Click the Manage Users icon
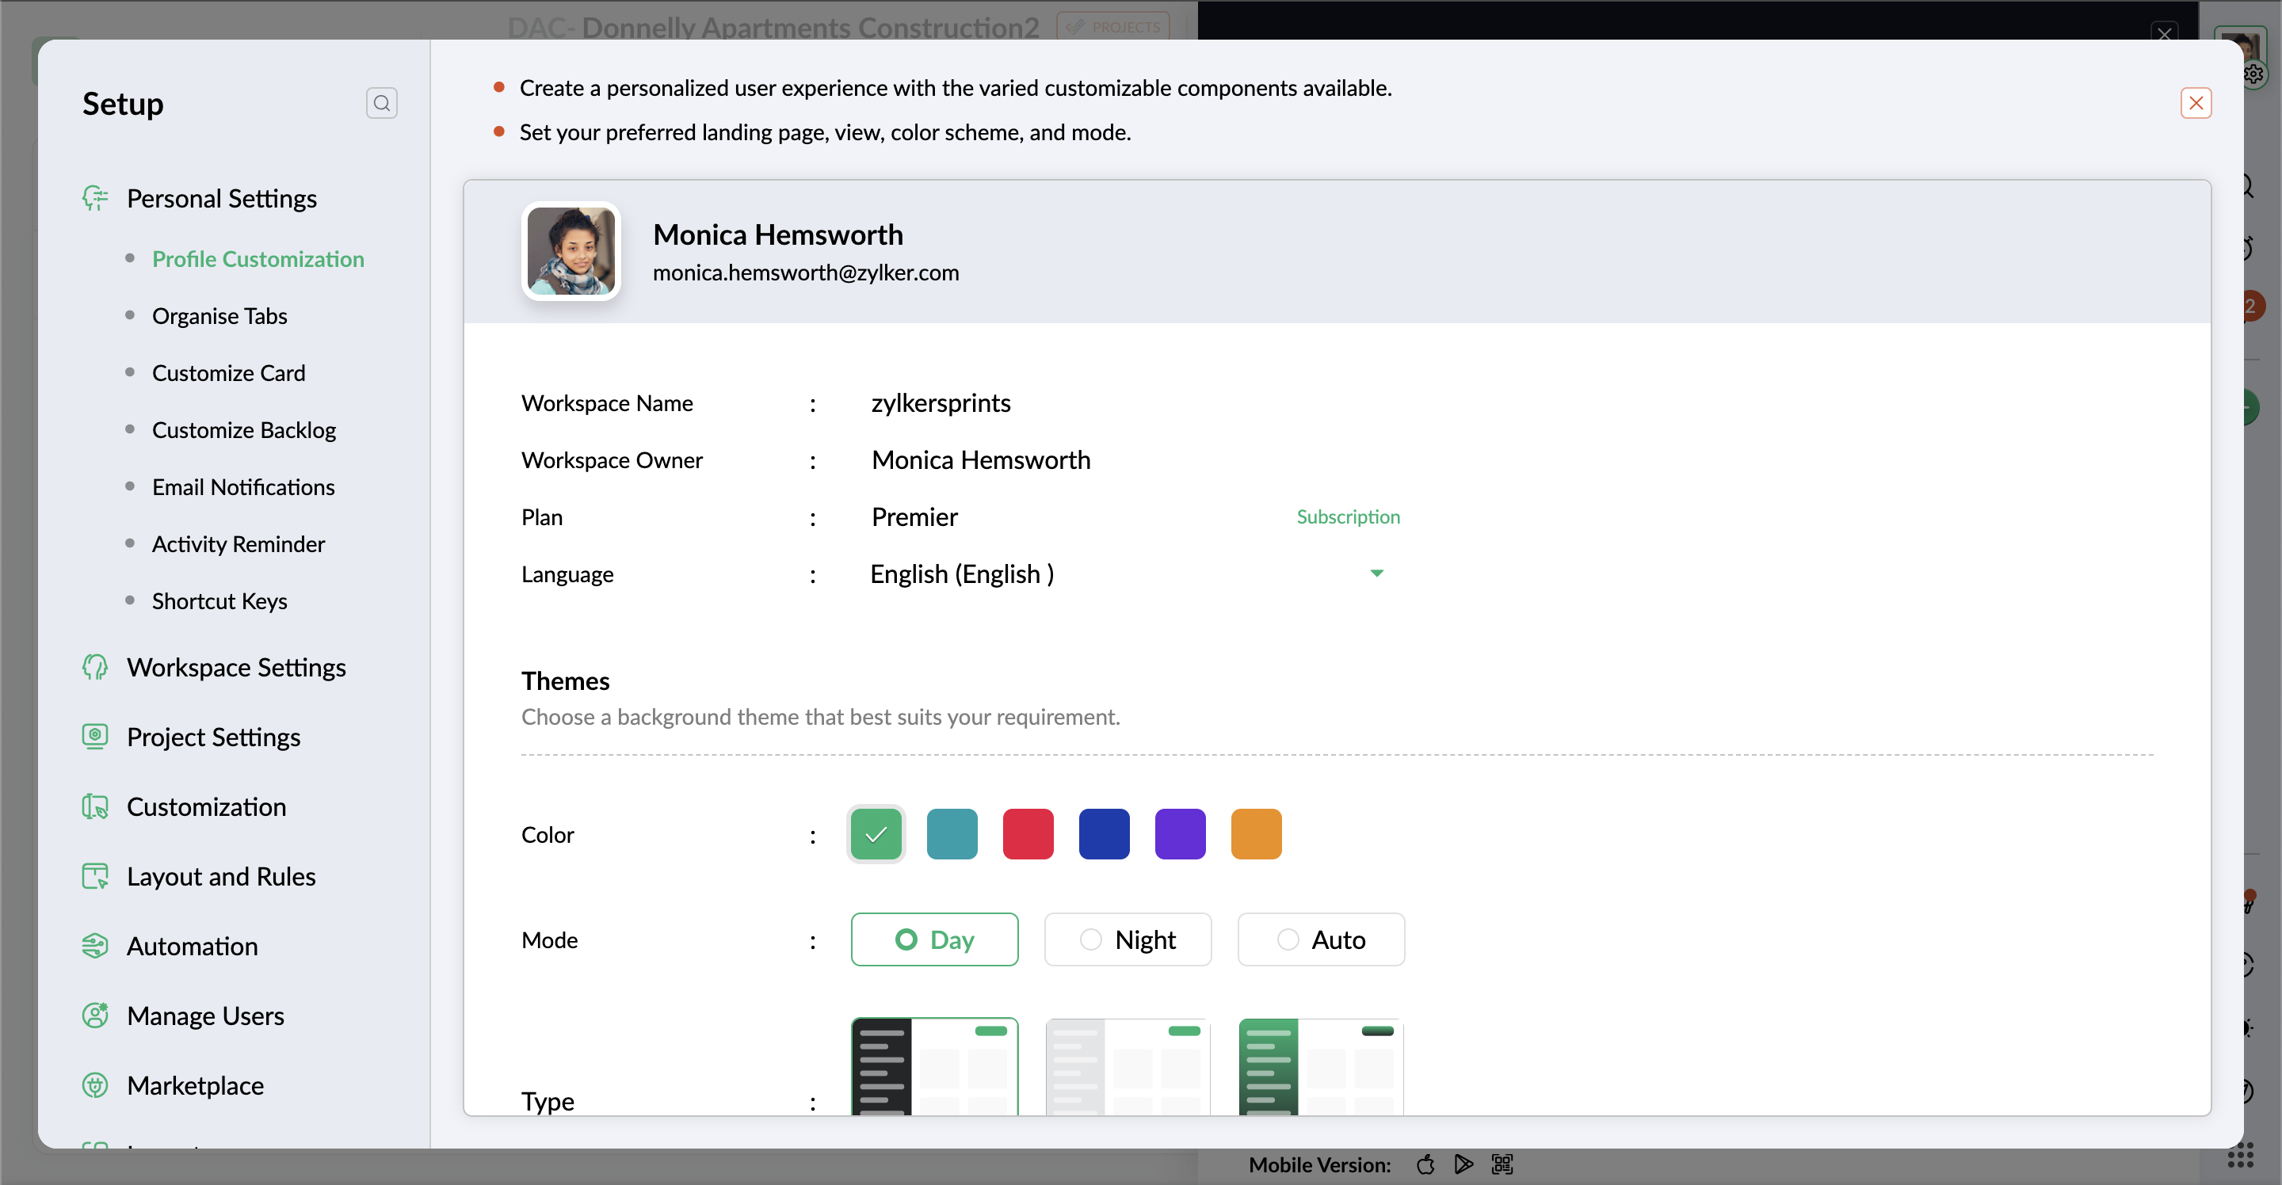Screen dimensions: 2282x1185 point(95,1015)
